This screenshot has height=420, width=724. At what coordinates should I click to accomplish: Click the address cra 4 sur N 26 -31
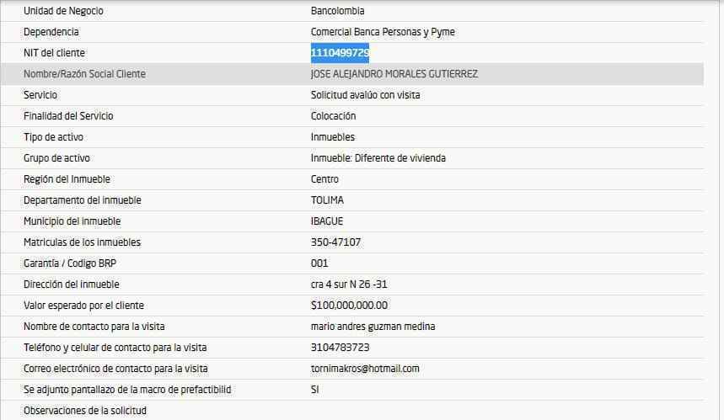350,284
